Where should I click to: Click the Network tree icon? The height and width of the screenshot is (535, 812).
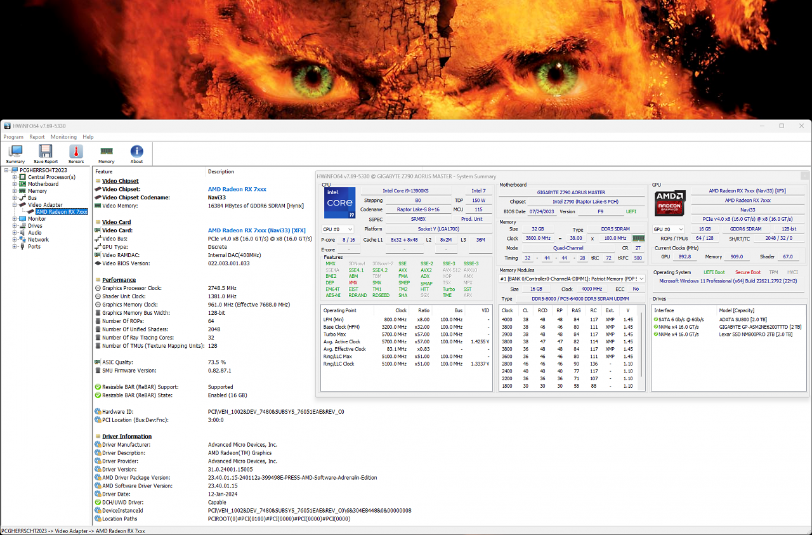[23, 240]
